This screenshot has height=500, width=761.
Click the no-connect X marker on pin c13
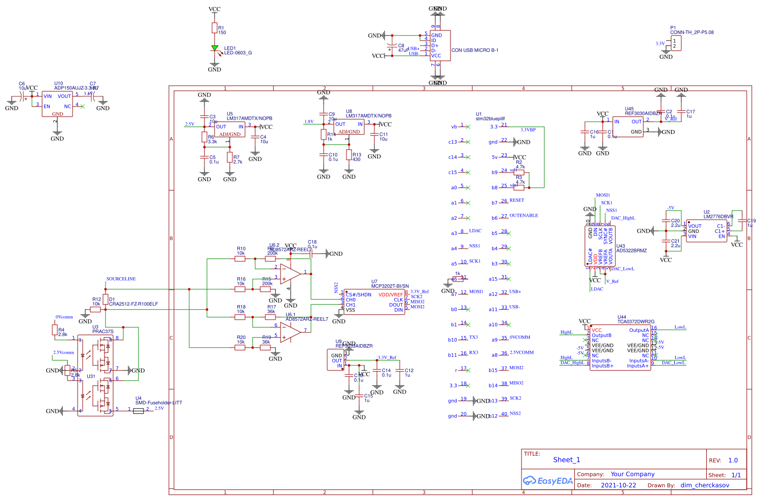coord(469,142)
